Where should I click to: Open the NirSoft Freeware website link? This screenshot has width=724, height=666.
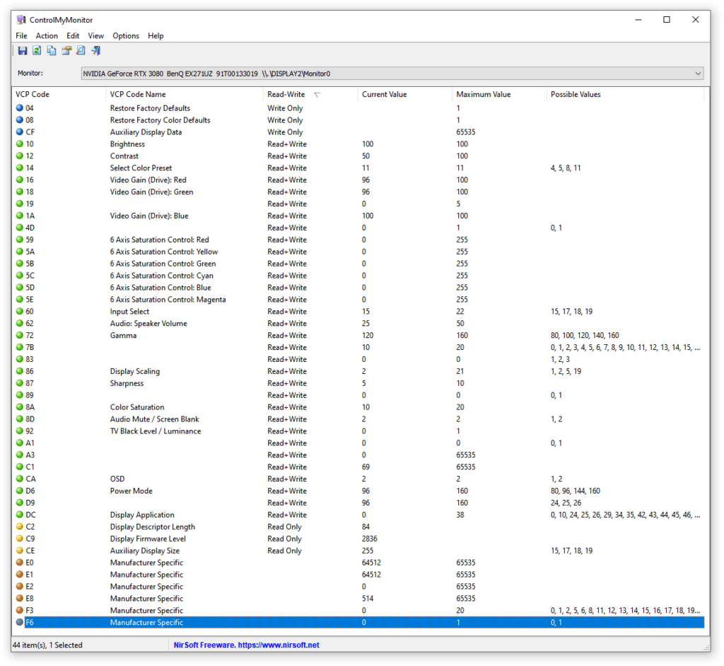tap(246, 645)
